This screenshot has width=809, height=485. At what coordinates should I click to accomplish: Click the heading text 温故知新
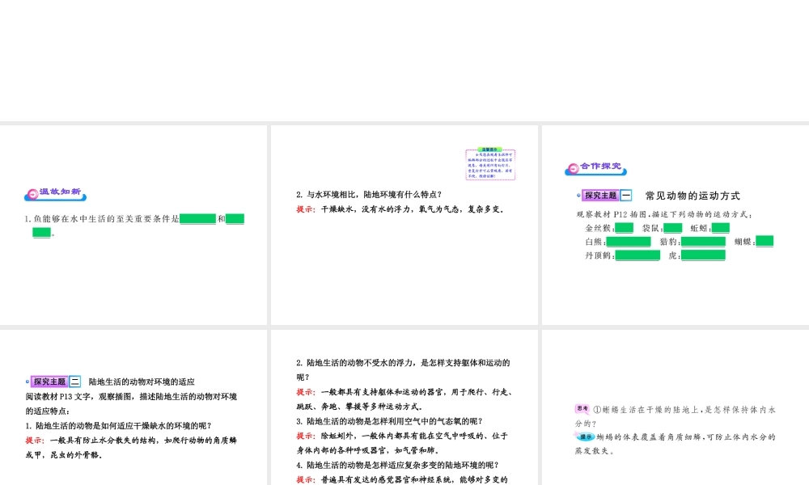tap(61, 192)
